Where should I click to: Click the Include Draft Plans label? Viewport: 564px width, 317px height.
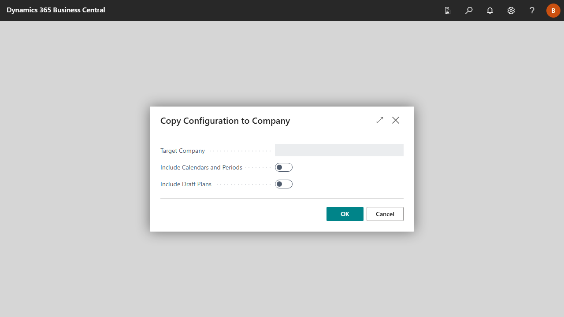[186, 184]
